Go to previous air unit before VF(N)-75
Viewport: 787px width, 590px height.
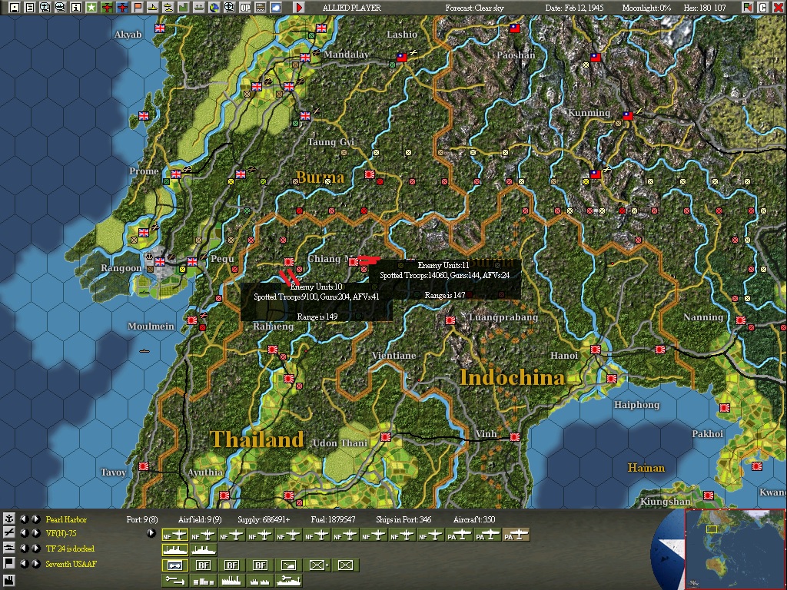pyautogui.click(x=24, y=533)
